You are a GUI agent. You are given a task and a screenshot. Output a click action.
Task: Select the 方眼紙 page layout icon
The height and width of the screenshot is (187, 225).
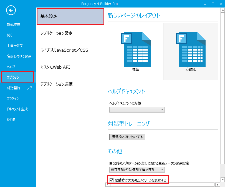pos(191,51)
